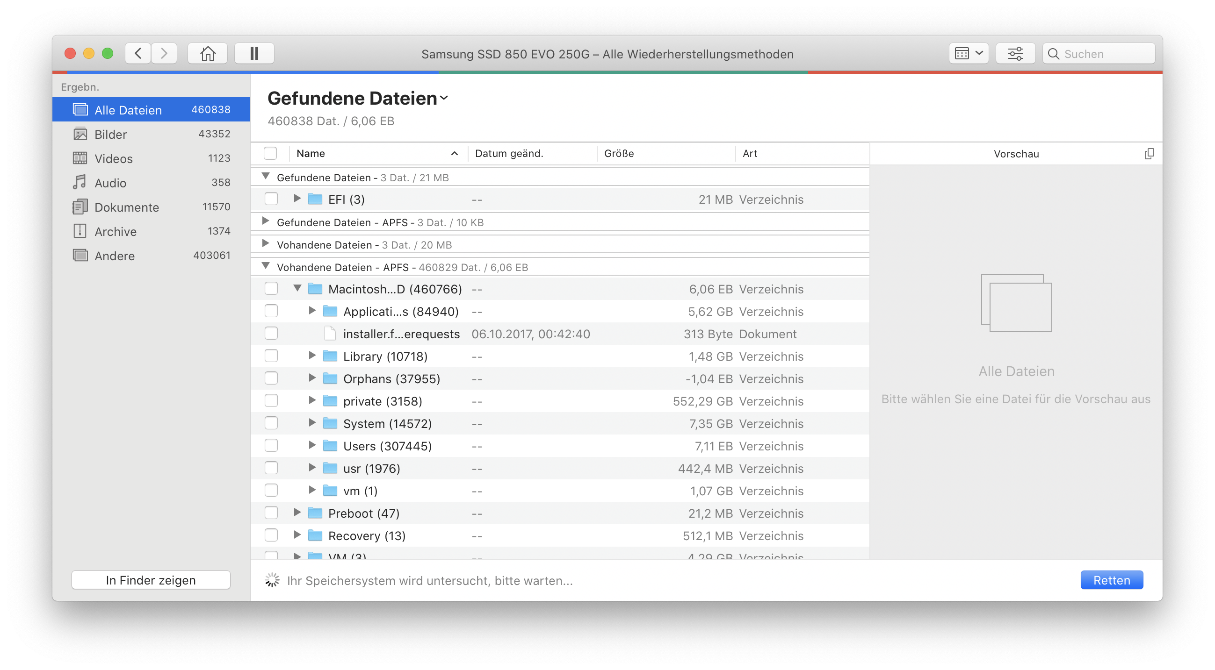This screenshot has width=1215, height=670.
Task: Click the Bilder picture icon
Action: (80, 134)
